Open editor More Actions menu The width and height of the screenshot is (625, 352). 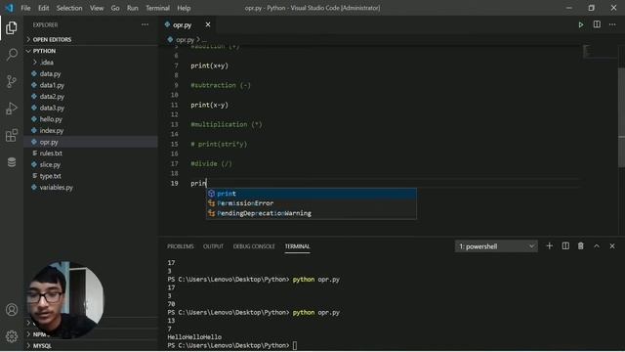pos(612,24)
